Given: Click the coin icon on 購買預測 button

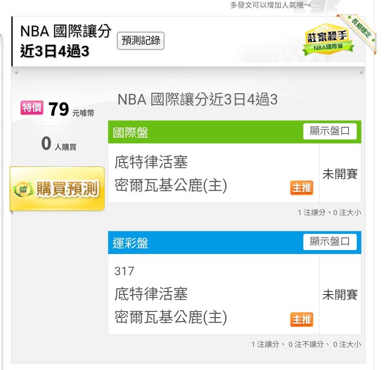Looking at the screenshot, I should click(x=23, y=189).
